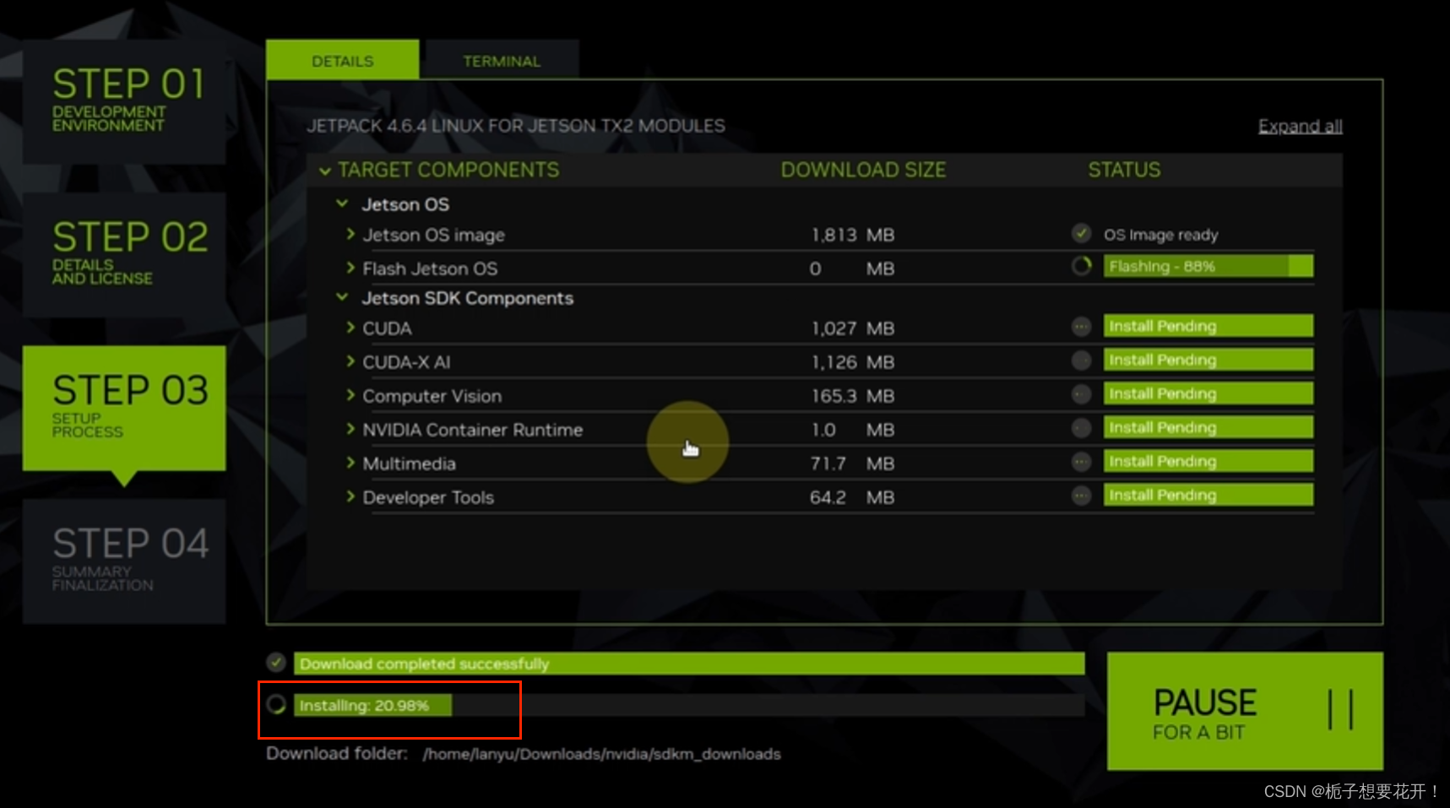Image resolution: width=1450 pixels, height=808 pixels.
Task: Click the Multimedia pending status icon
Action: click(x=1081, y=461)
